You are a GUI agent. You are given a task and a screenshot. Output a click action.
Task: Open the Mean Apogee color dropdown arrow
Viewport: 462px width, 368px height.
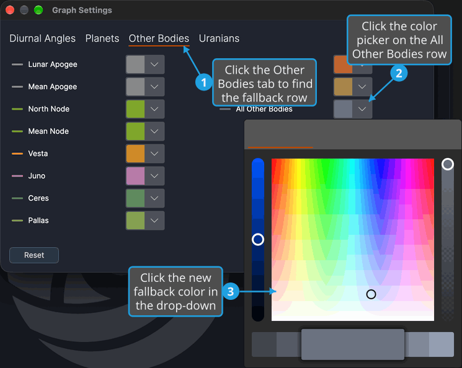tap(154, 87)
